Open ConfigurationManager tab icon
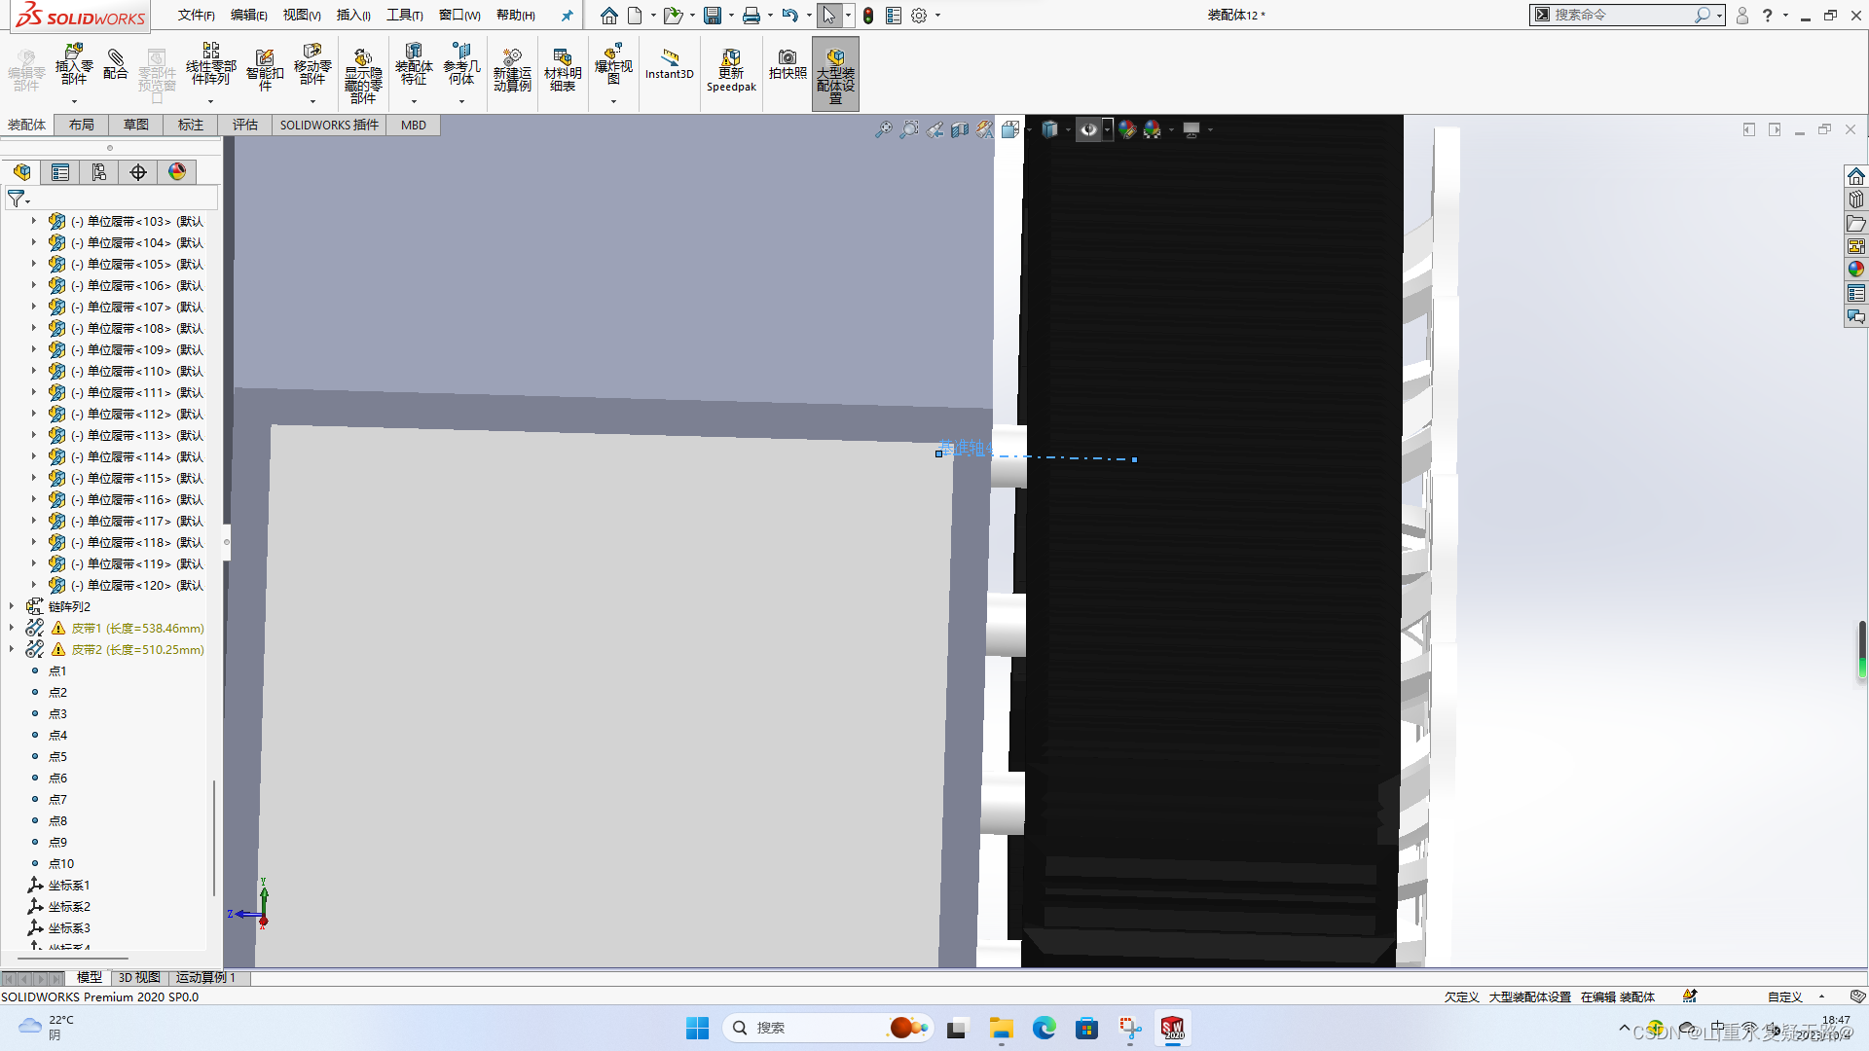 pyautogui.click(x=99, y=172)
